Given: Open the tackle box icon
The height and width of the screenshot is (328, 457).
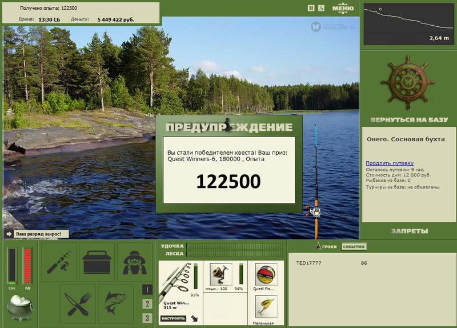Looking at the screenshot, I should pyautogui.click(x=97, y=262).
